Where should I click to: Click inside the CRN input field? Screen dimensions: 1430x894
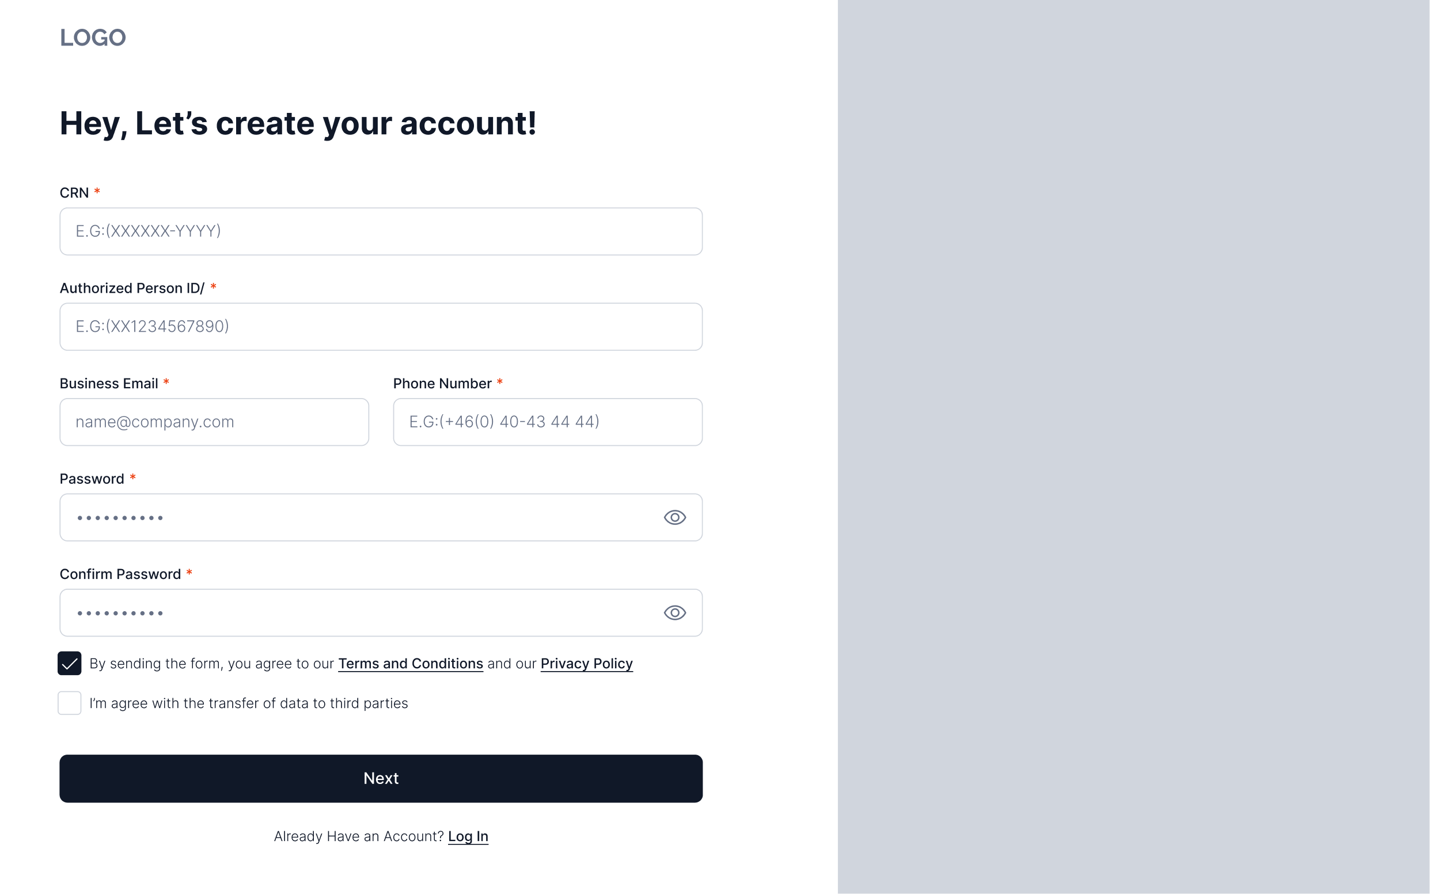[x=381, y=231]
